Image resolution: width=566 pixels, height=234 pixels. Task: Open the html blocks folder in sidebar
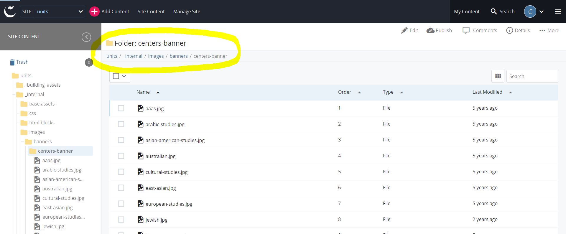pos(37,123)
